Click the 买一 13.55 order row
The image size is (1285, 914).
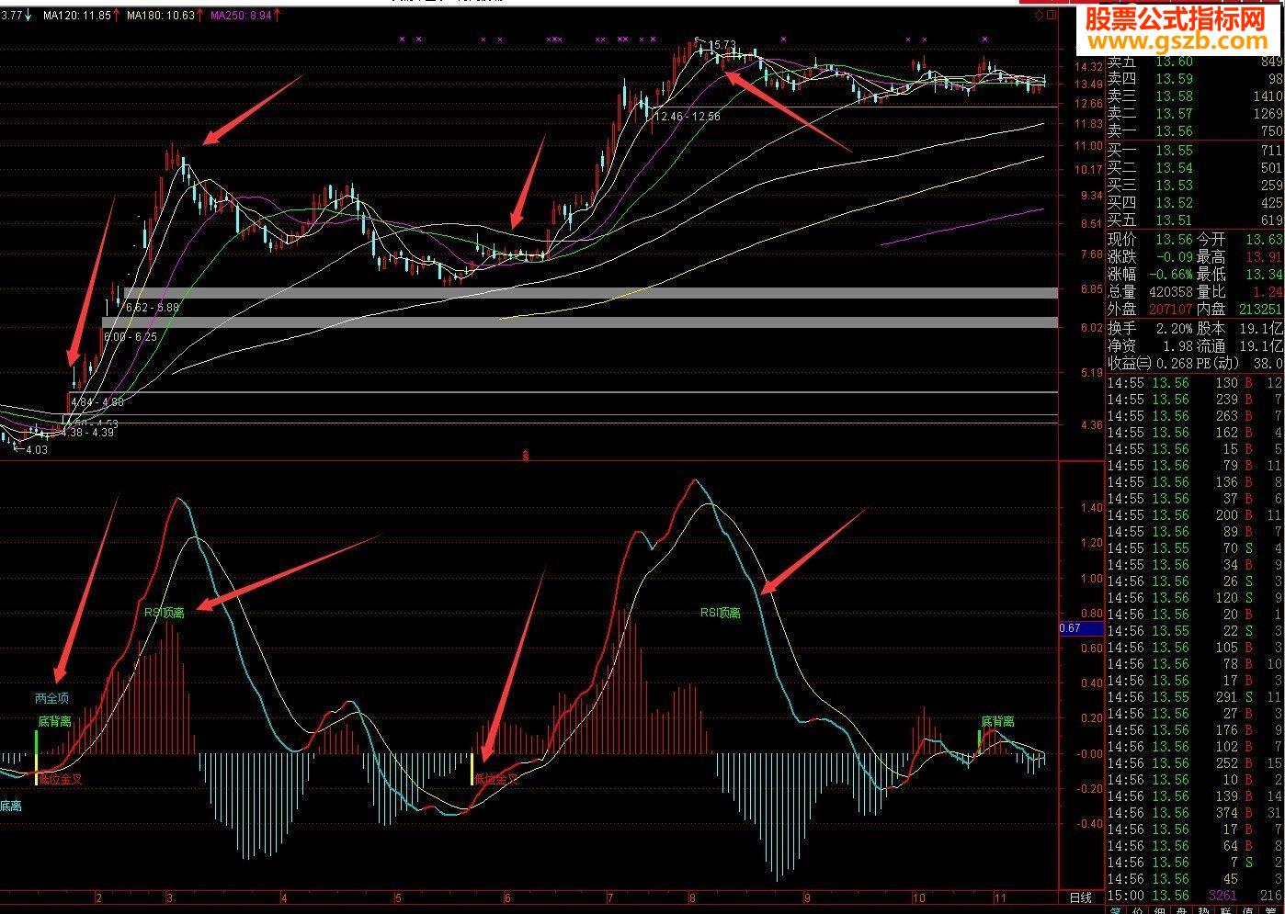[1195, 151]
